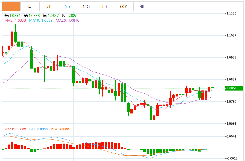Select the 日 daily timeframe tab

click(x=11, y=6)
